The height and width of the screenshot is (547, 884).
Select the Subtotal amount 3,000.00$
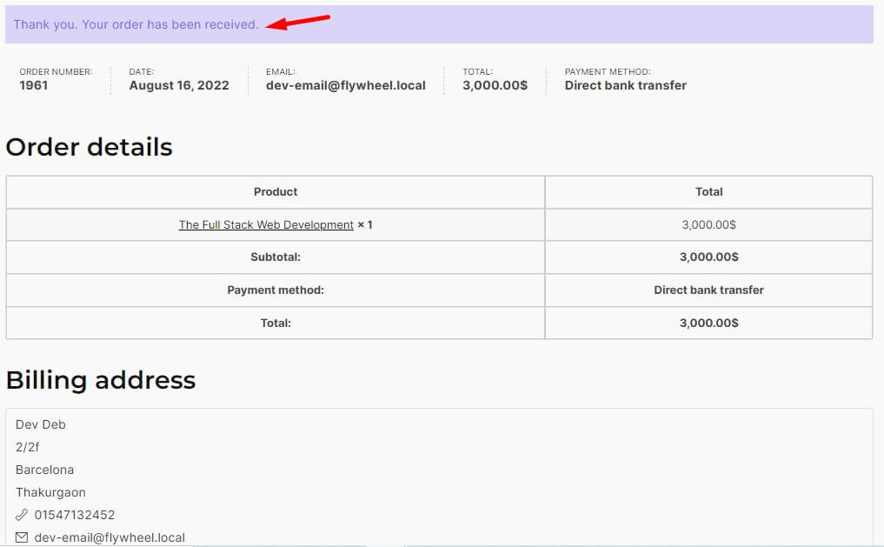[708, 257]
